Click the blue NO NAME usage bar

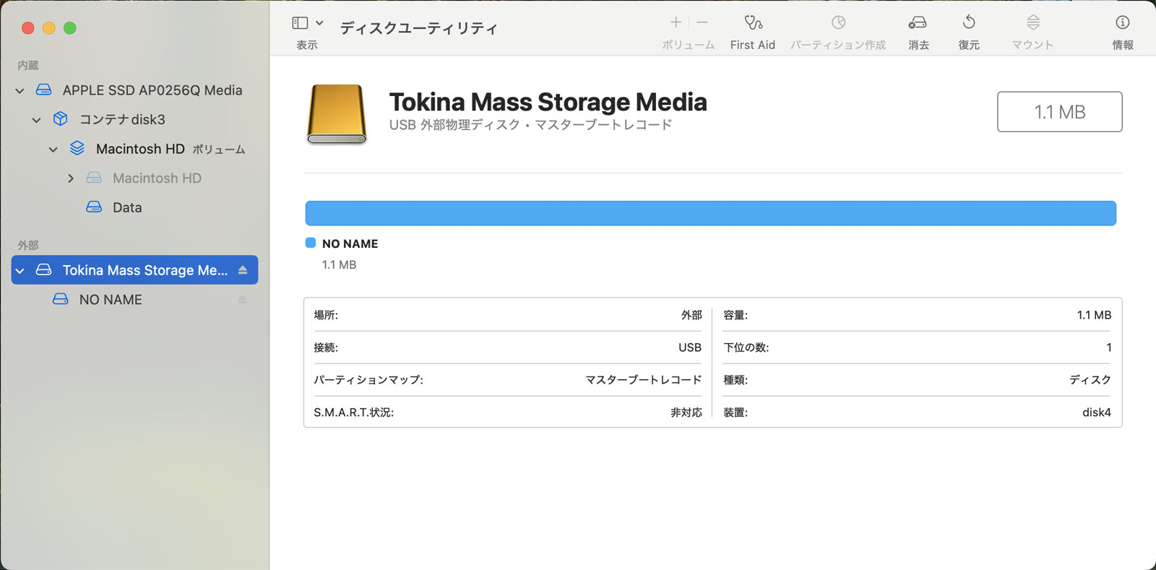[710, 213]
